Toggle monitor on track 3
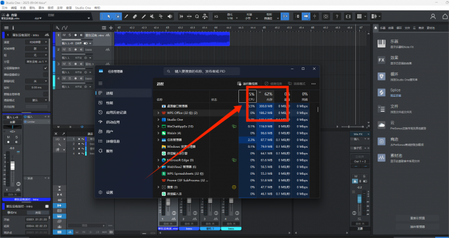This screenshot has width=449, height=238. (81, 64)
